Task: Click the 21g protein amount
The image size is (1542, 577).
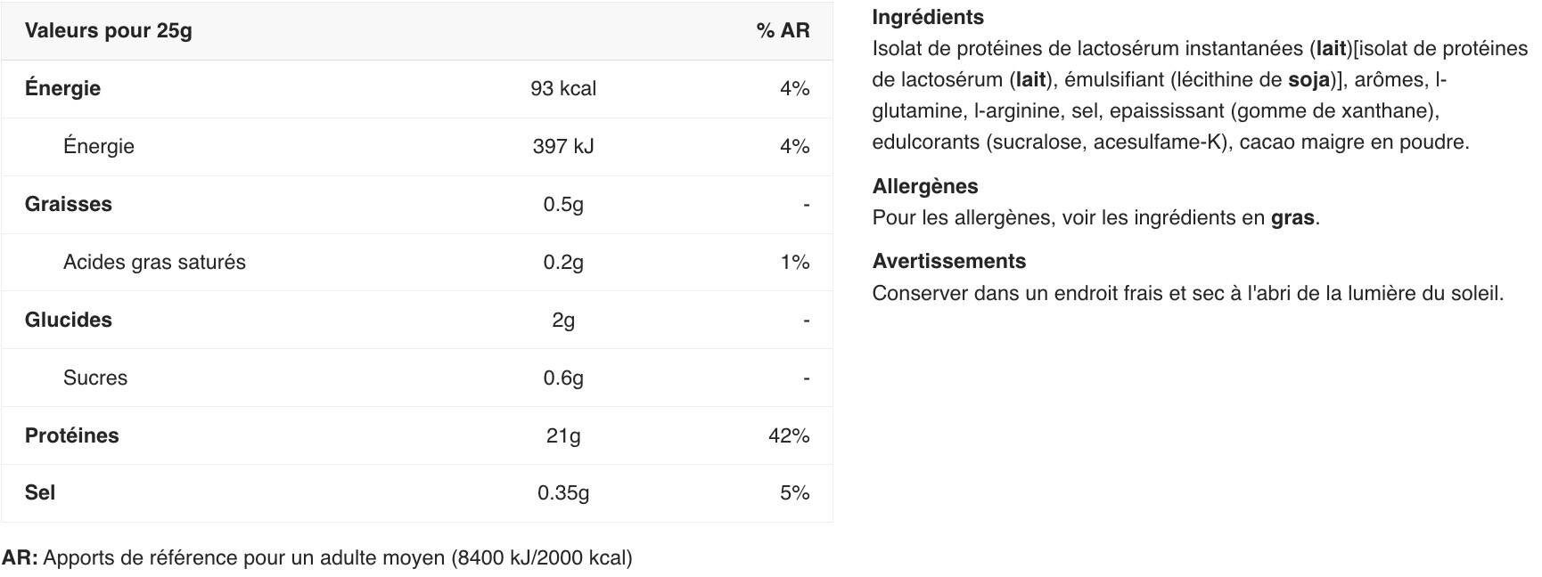Action: point(563,435)
